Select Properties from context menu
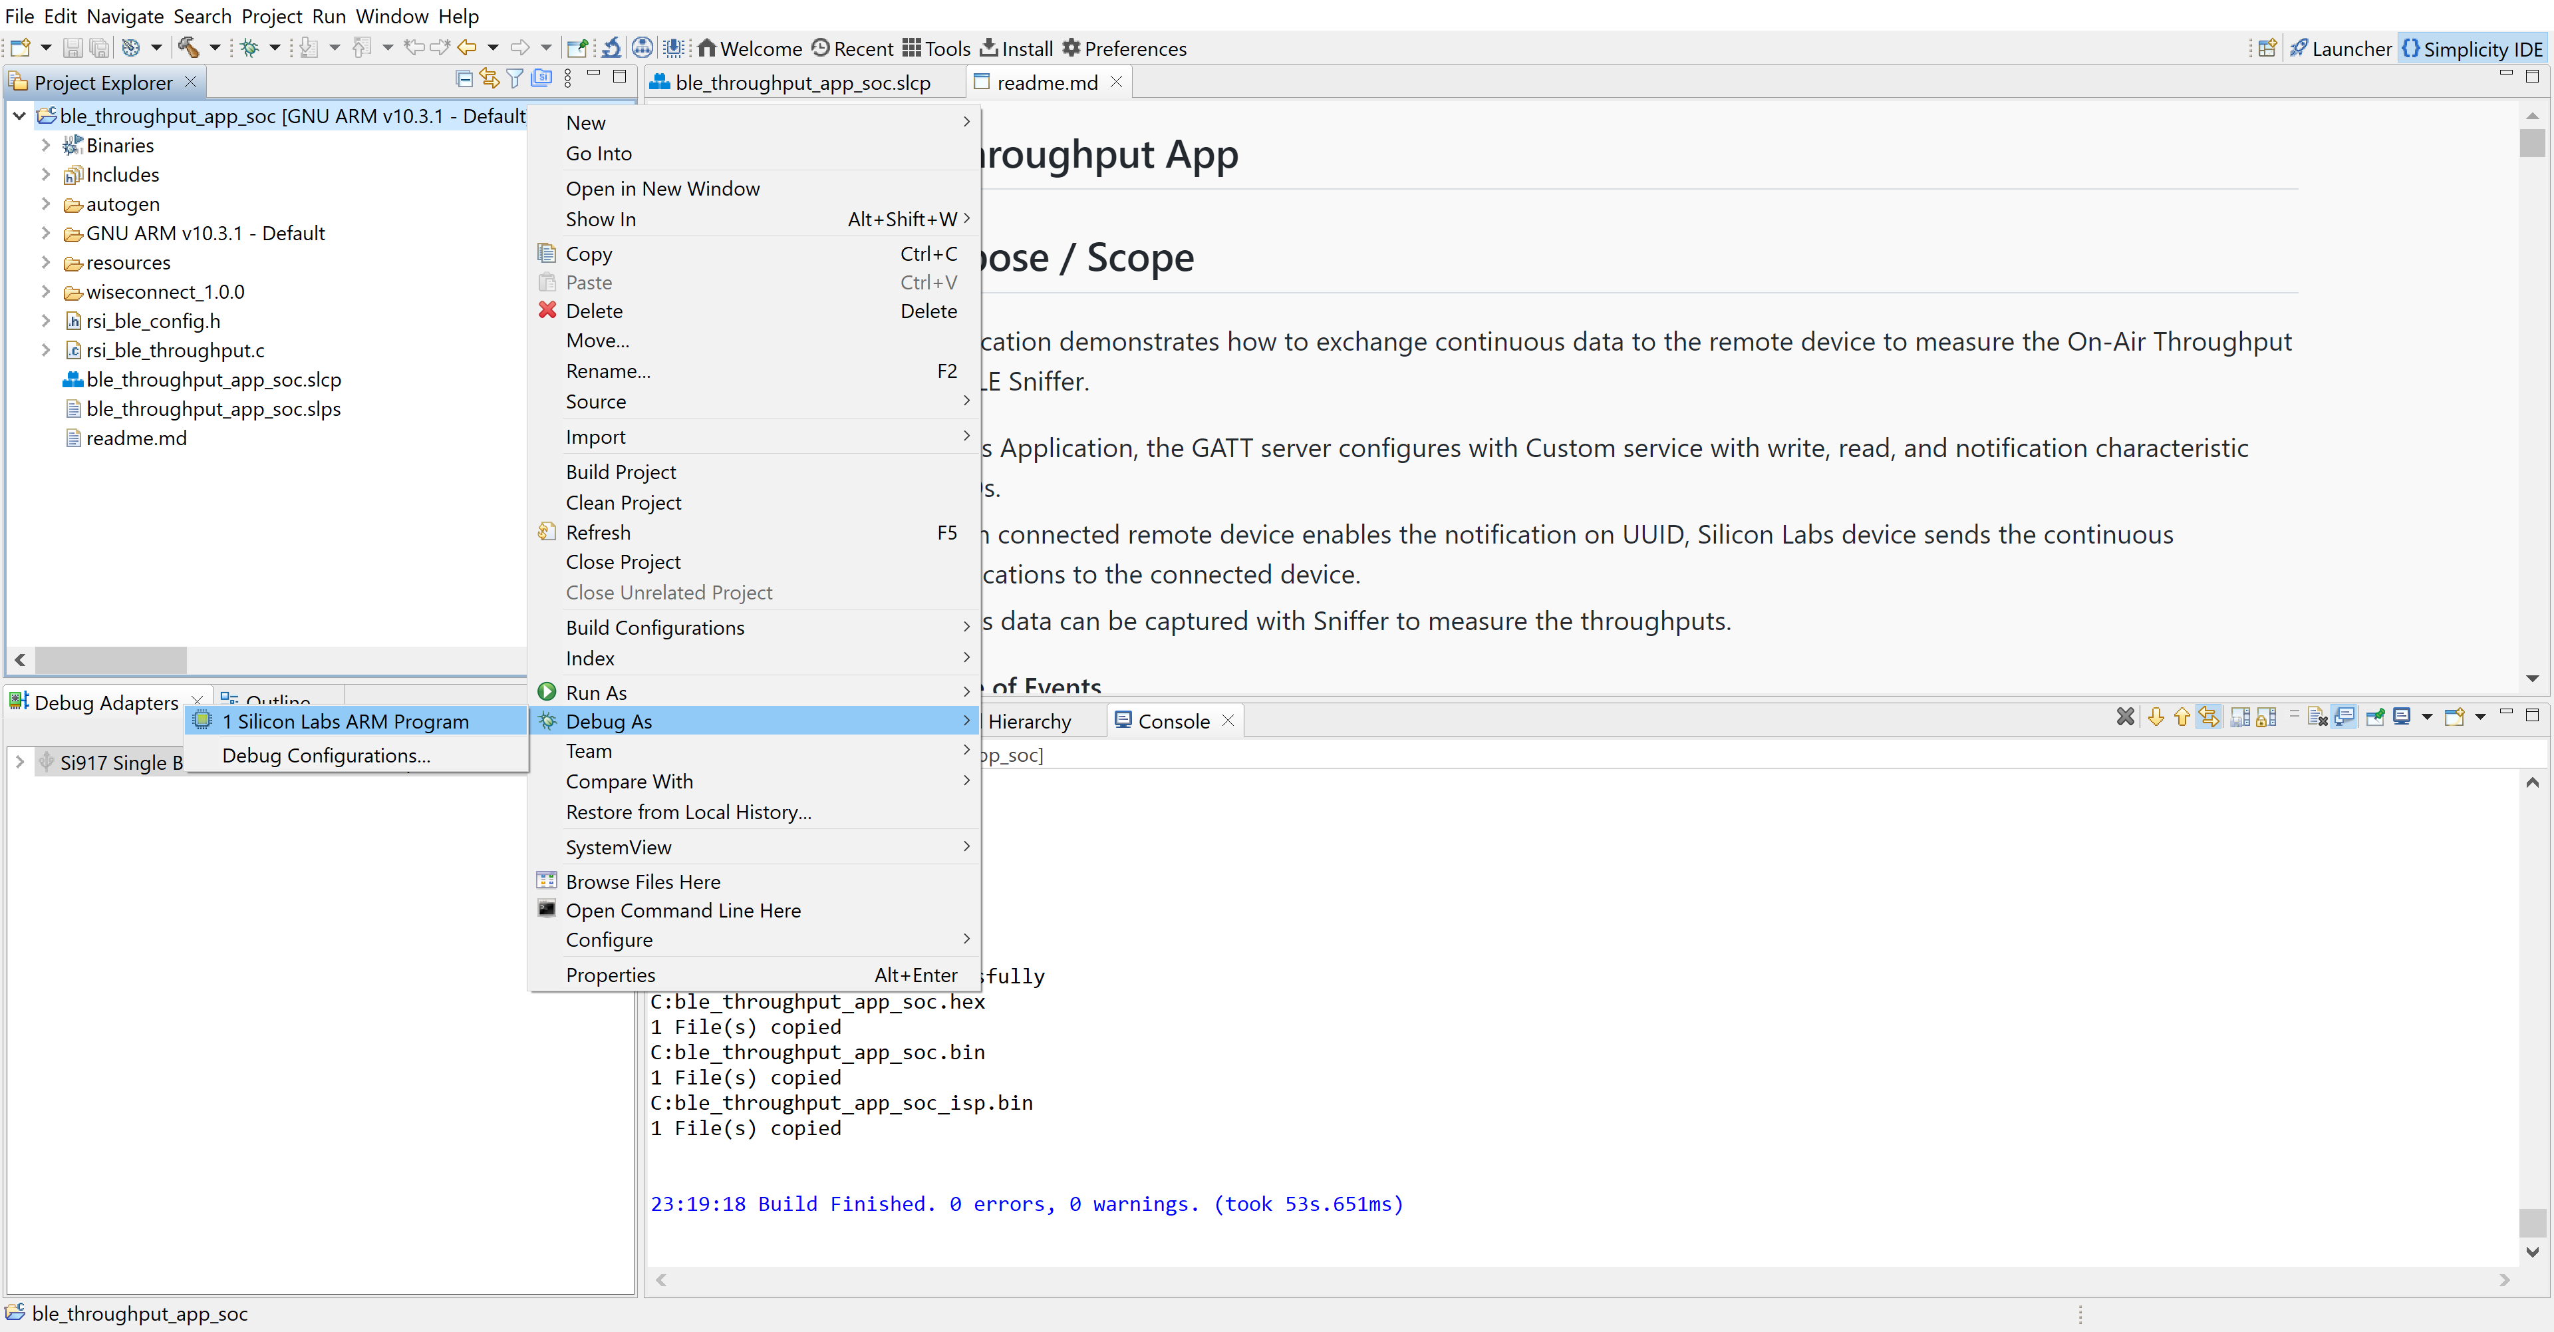 coord(611,973)
